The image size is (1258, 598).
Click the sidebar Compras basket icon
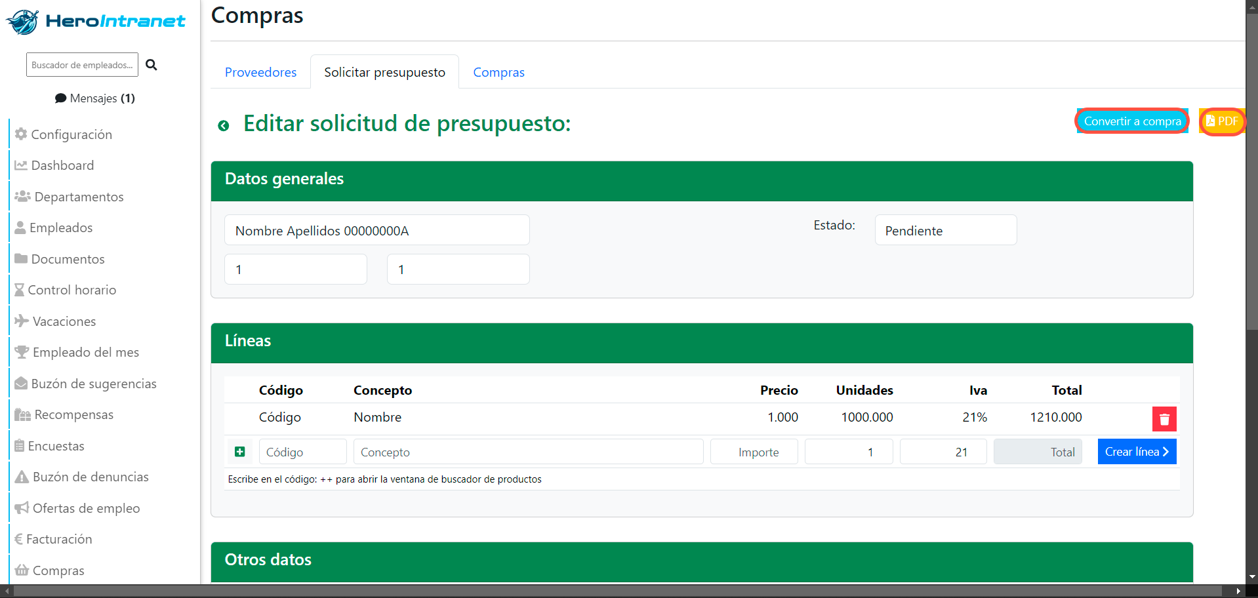(22, 570)
